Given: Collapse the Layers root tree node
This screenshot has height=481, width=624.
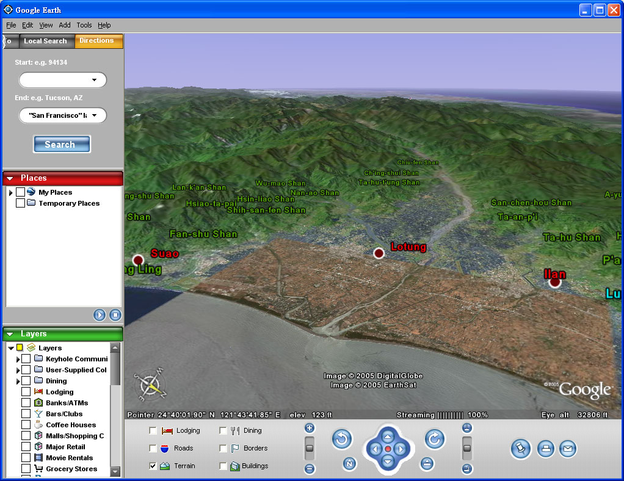Looking at the screenshot, I should [x=11, y=348].
